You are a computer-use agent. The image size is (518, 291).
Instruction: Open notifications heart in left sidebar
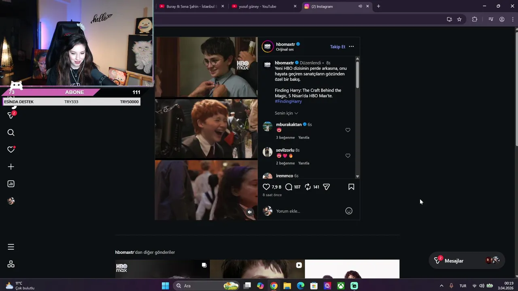(x=11, y=150)
